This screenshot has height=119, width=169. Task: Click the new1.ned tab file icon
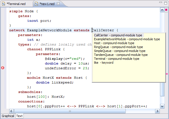pyautogui.click(x=37, y=4)
